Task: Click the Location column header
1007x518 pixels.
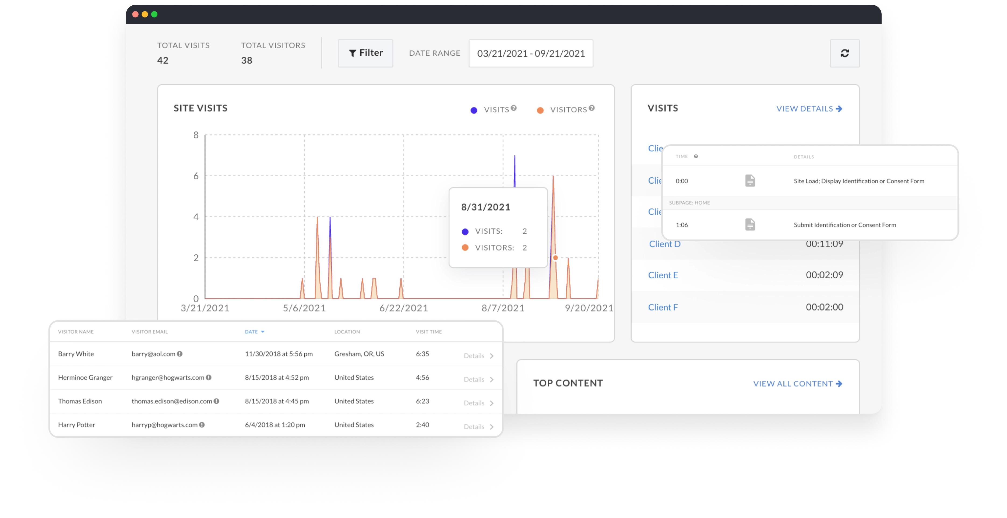Action: pos(347,332)
